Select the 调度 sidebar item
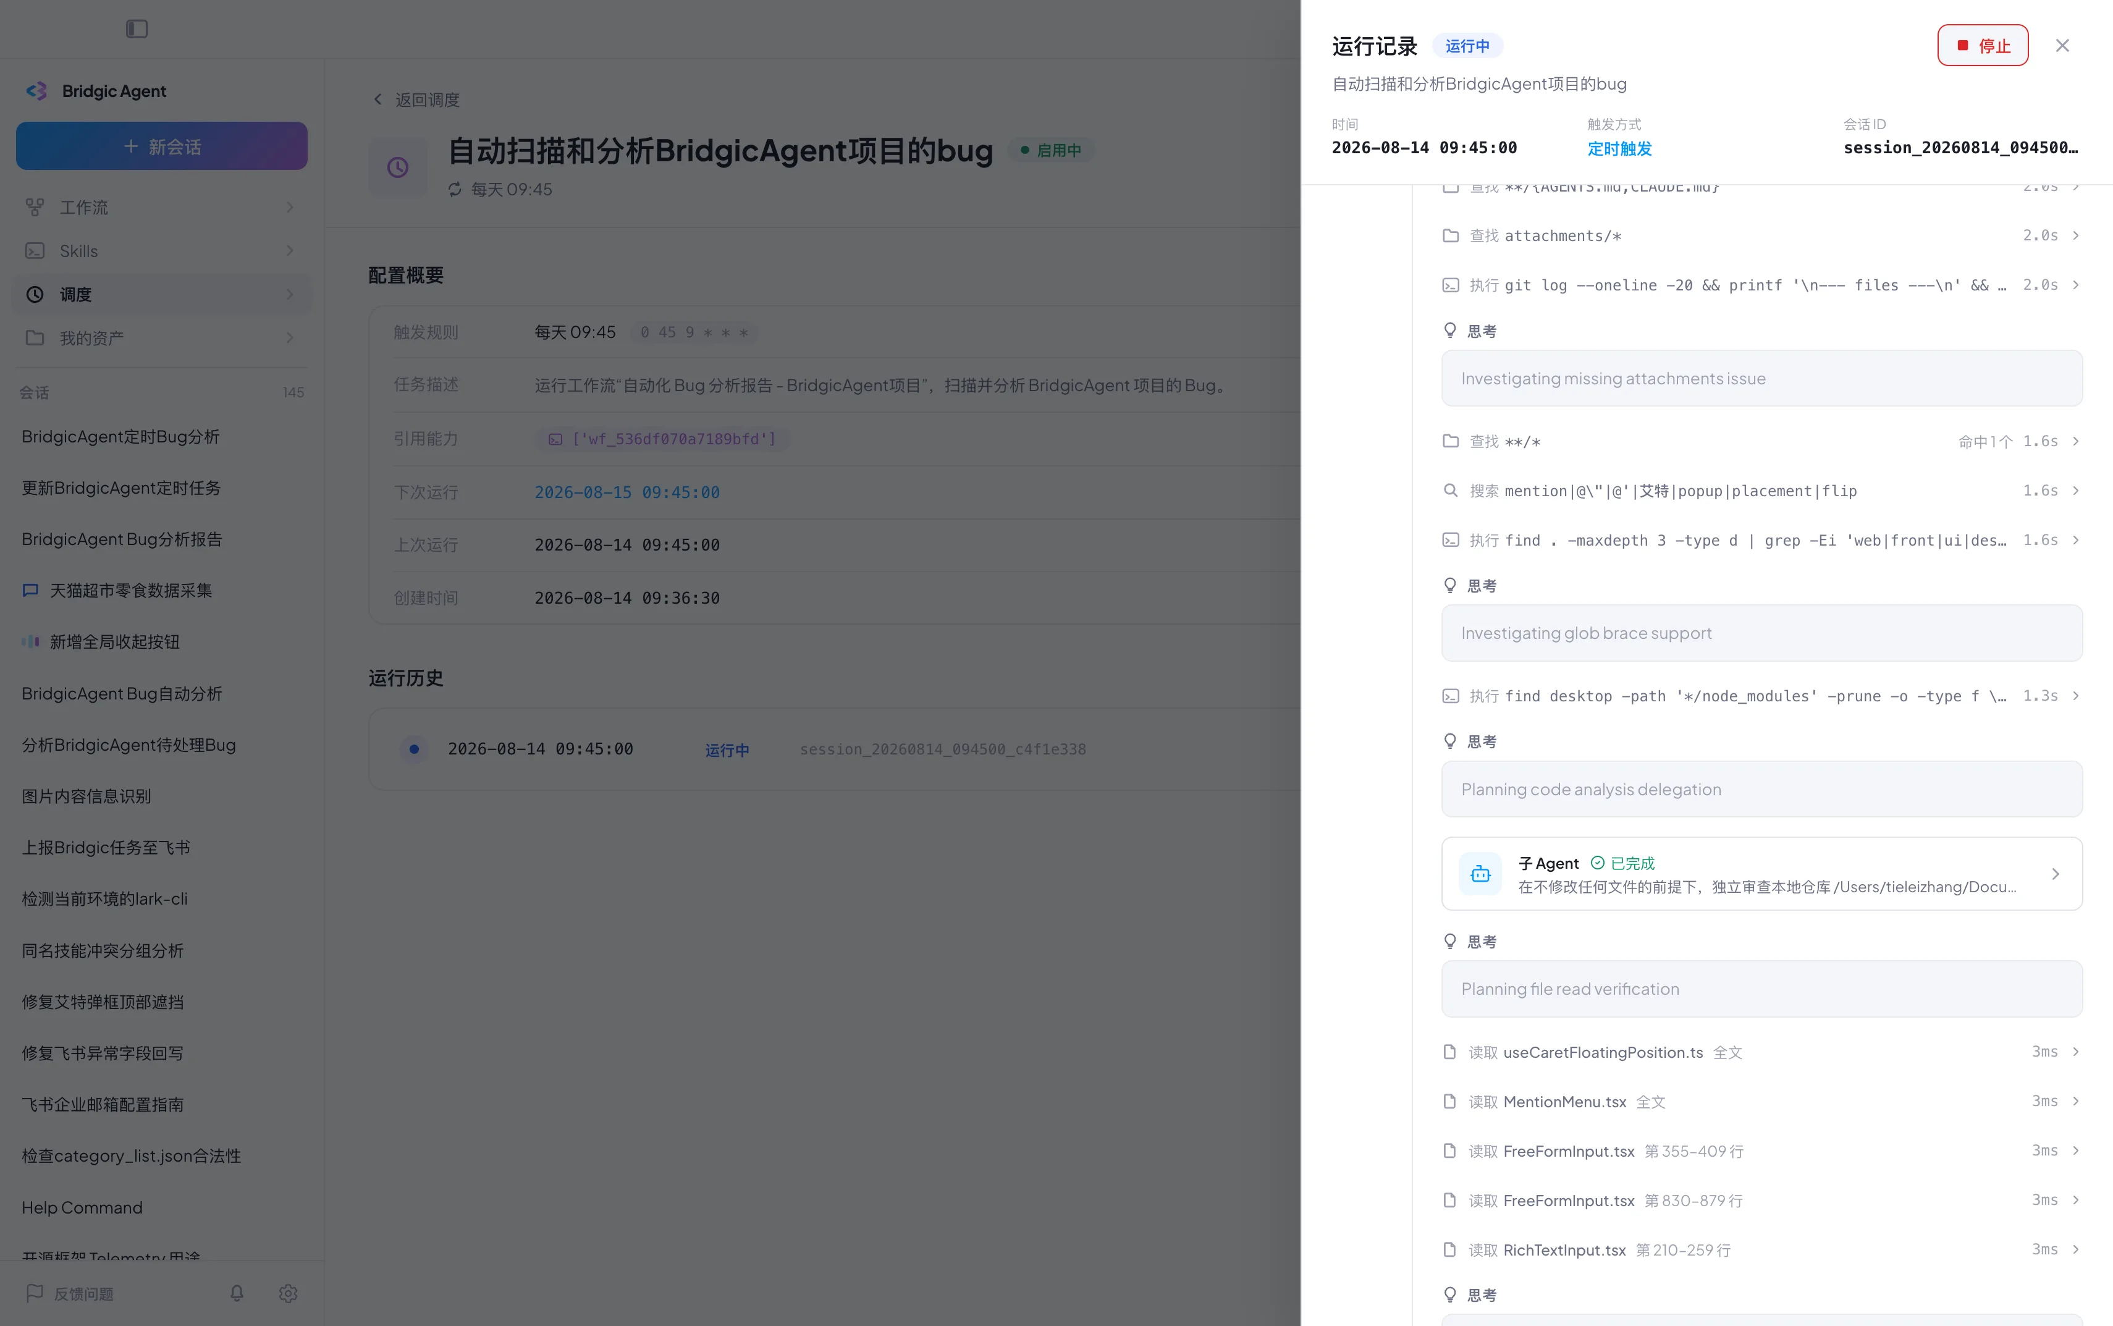 [x=161, y=295]
